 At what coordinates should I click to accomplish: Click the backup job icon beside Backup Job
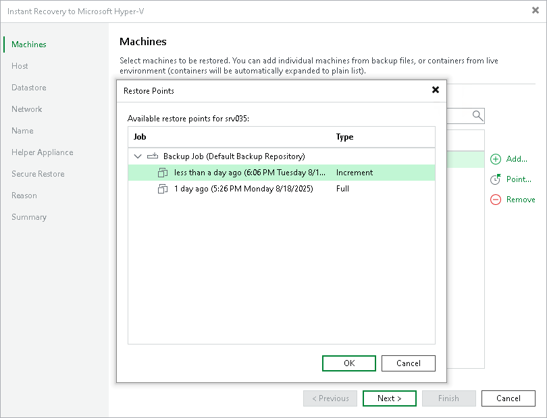tap(151, 156)
